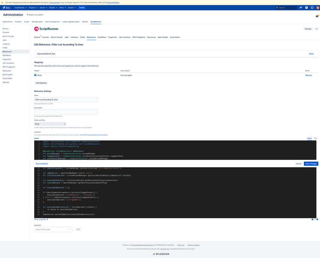This screenshot has width=320, height=258.
Task: Open the Guide workflow dropdown
Action: point(50,124)
